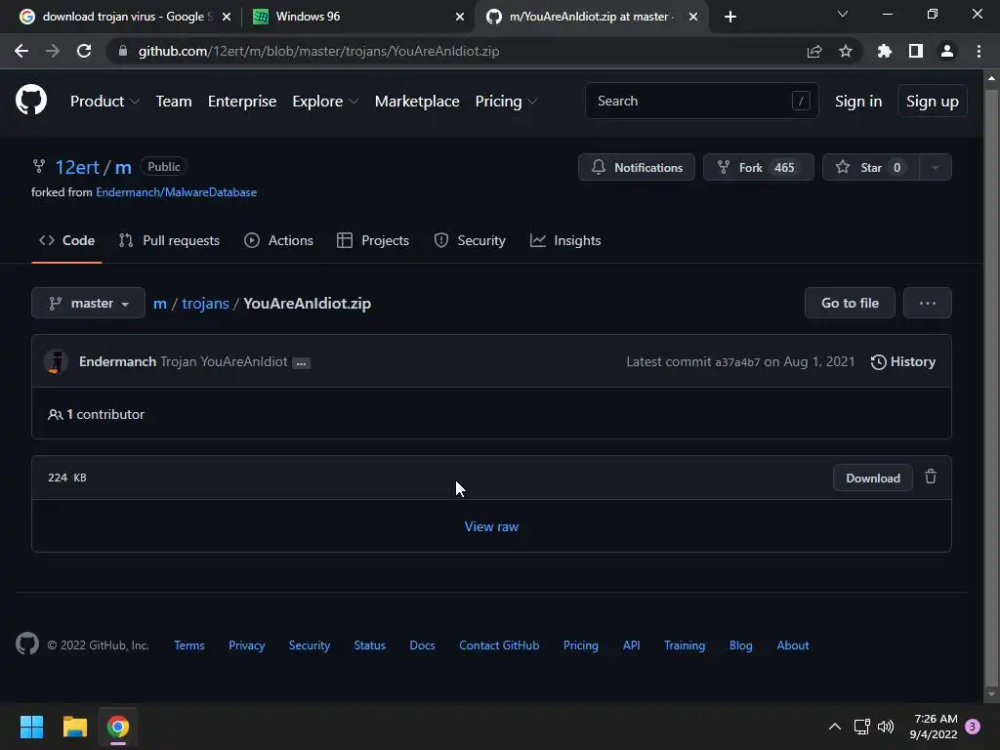Viewport: 1000px width, 750px height.
Task: Open the Star list dropdown arrow
Action: 936,167
